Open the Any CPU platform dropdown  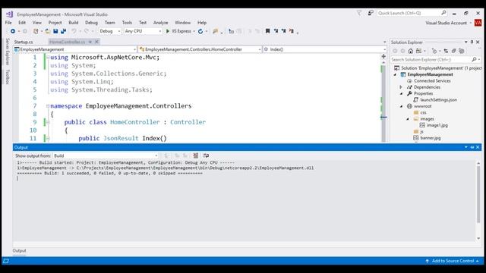click(143, 31)
